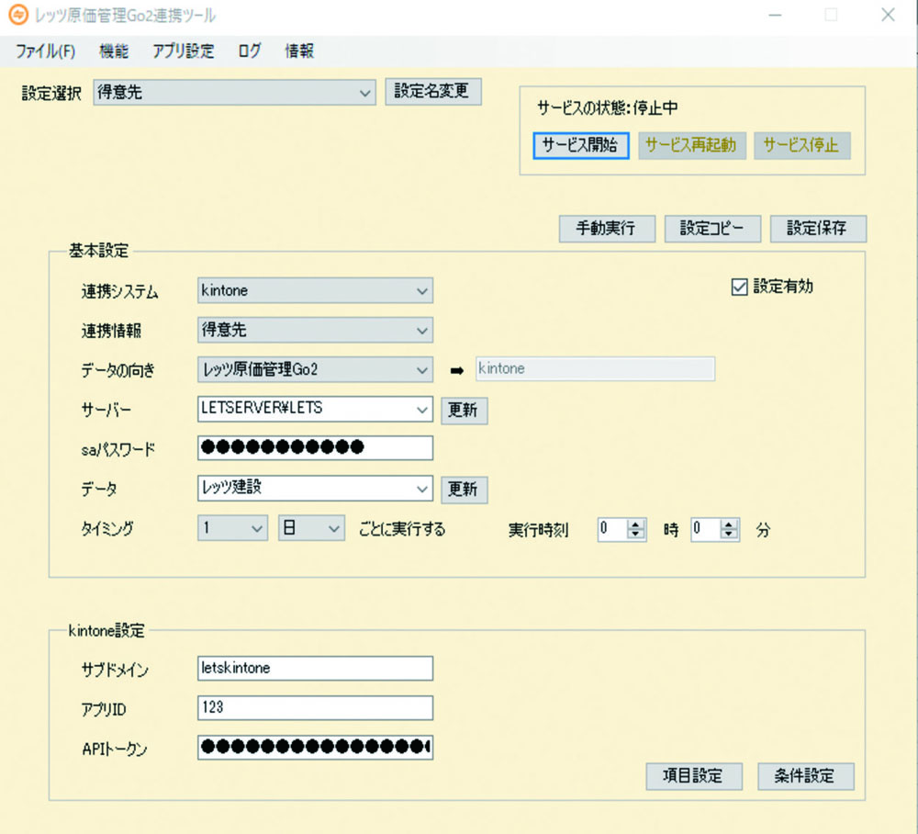918x834 pixels.
Task: Expand the データの向き dropdown
Action: 315,369
